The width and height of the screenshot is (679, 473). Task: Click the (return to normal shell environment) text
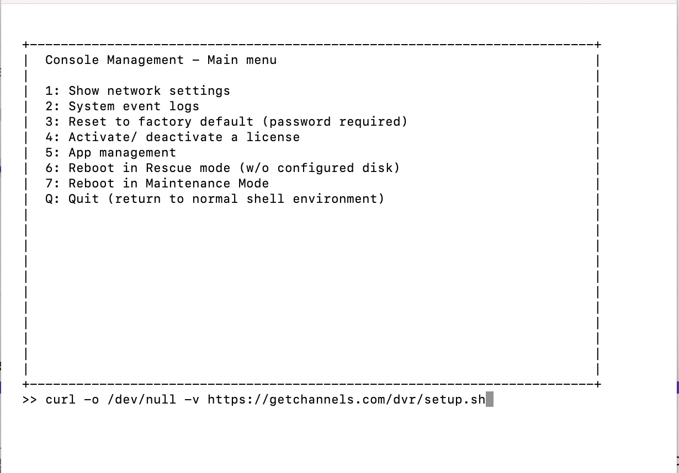[246, 199]
